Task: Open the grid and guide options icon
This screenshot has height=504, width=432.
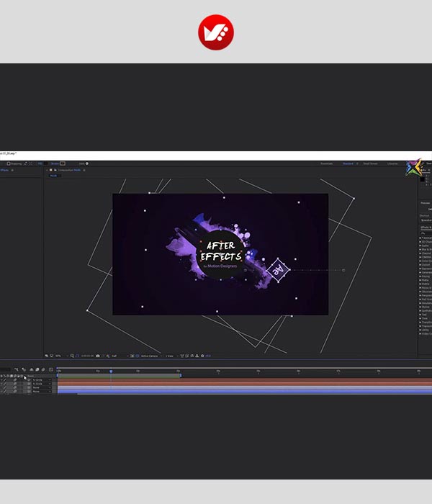Action: coord(72,356)
